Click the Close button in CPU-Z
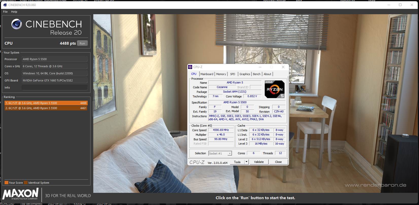Viewport: 419px width, 205px height. 278,162
